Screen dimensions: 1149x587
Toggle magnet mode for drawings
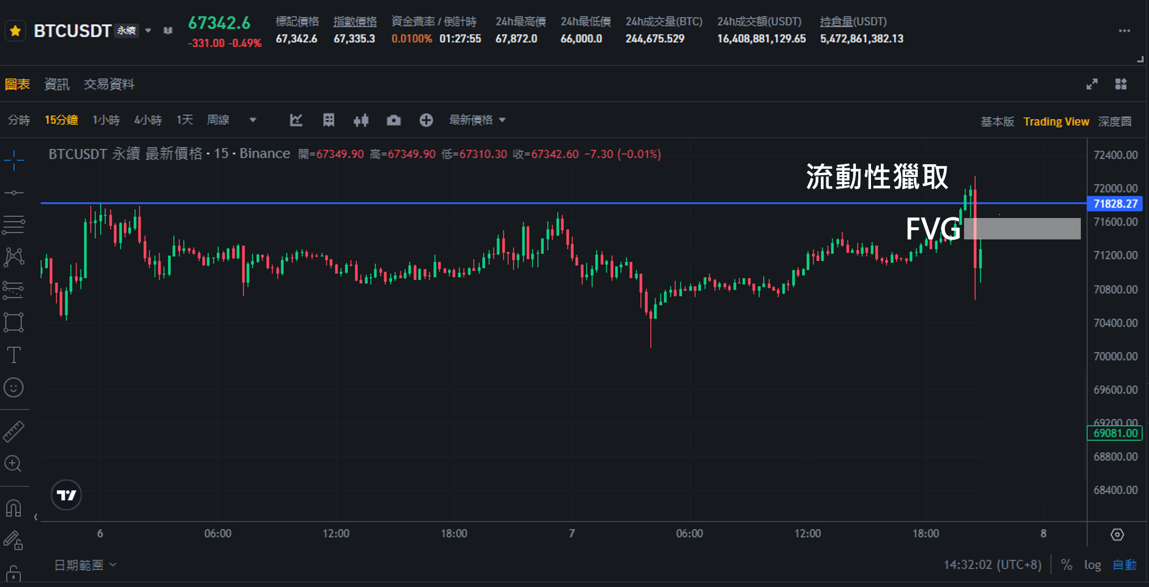14,508
